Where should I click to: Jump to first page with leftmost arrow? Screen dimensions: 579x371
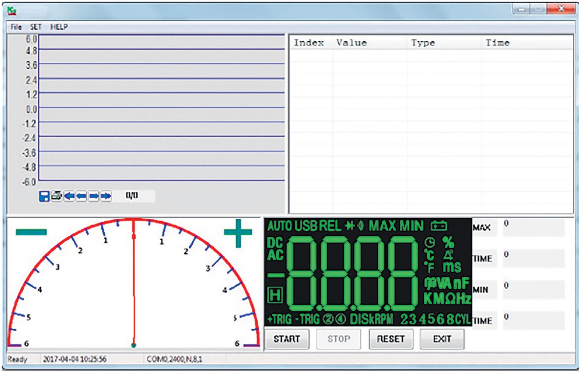pos(69,196)
